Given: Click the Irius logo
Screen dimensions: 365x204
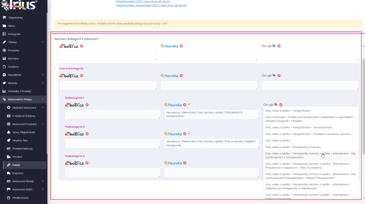Looking at the screenshot, I should pos(19,5).
